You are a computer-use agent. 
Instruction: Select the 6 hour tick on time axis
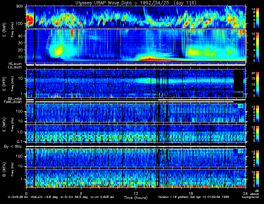pyautogui.click(x=81, y=191)
